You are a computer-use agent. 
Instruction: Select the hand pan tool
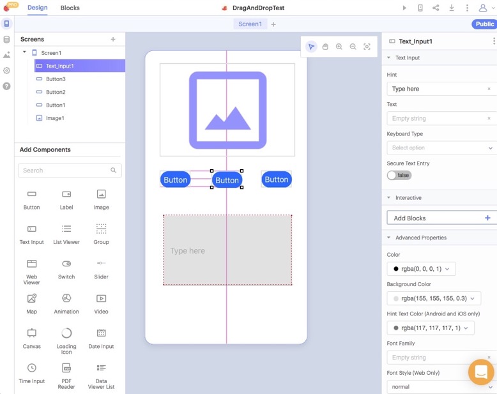tap(325, 47)
